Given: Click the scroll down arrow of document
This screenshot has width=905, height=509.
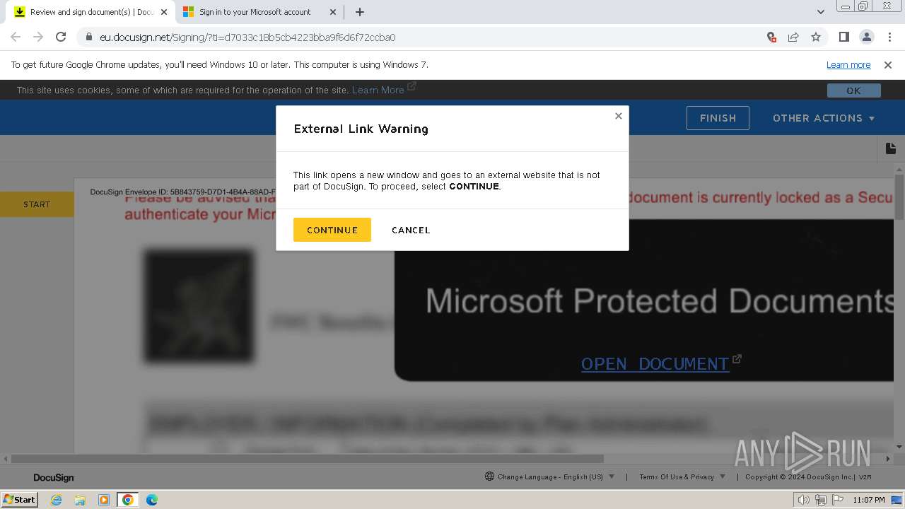Looking at the screenshot, I should coord(899,447).
